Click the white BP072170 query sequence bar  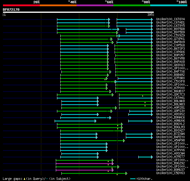[78, 12]
